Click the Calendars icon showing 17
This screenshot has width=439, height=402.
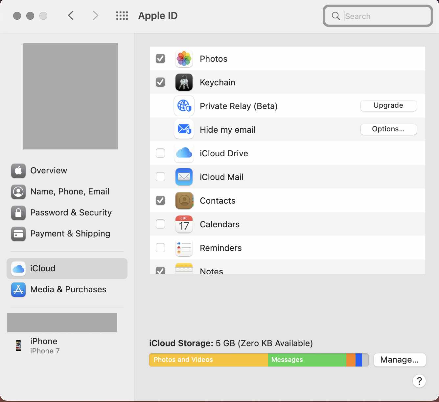coord(184,224)
